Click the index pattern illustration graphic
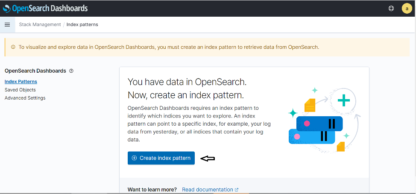416x194 pixels. click(325, 120)
